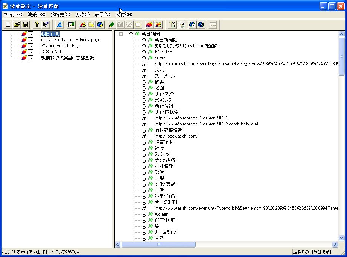Select the Woman tree item
The width and height of the screenshot is (347, 257).
(x=161, y=214)
